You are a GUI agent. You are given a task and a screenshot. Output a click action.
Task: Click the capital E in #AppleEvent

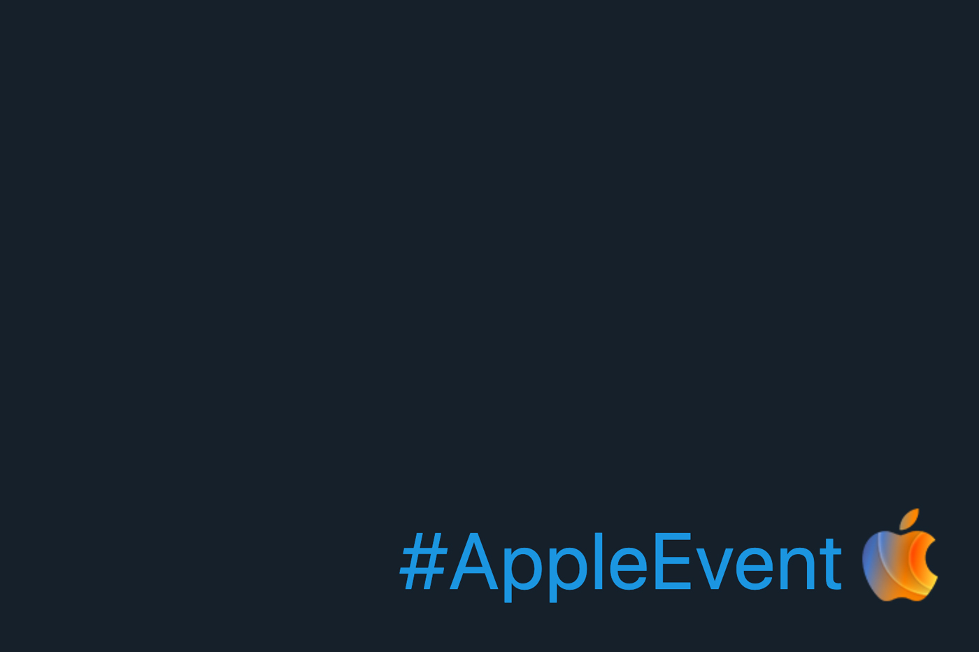point(671,562)
